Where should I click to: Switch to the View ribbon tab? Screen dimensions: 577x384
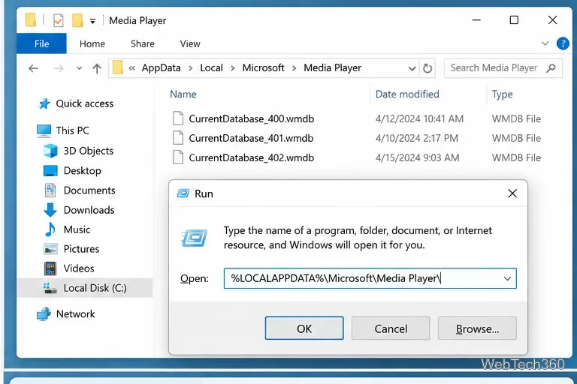[x=190, y=43]
